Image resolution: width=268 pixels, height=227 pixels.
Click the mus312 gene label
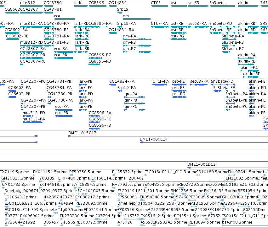[27, 3]
